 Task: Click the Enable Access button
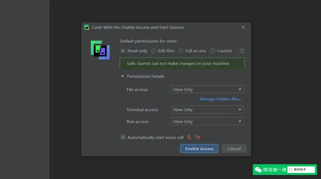[199, 149]
